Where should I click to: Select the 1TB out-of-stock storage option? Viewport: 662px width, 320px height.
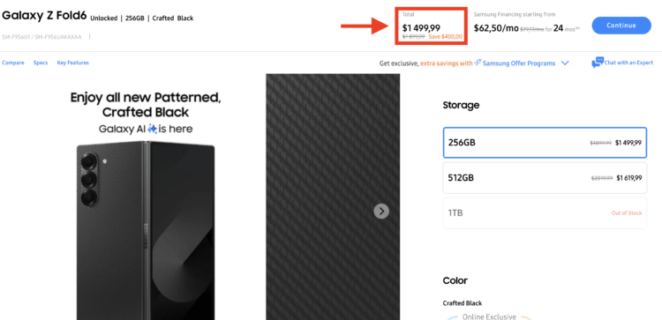(x=545, y=213)
